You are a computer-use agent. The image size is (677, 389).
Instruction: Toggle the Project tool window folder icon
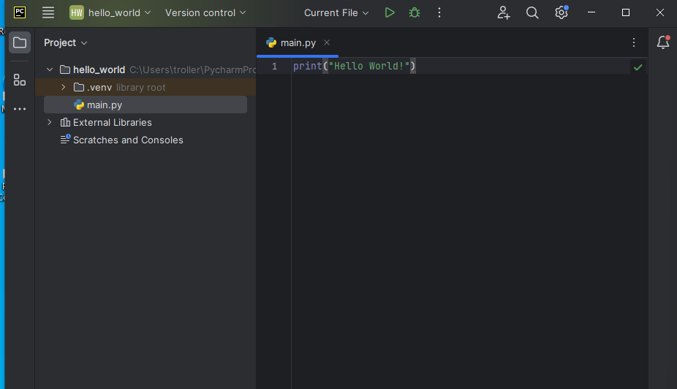(x=20, y=42)
